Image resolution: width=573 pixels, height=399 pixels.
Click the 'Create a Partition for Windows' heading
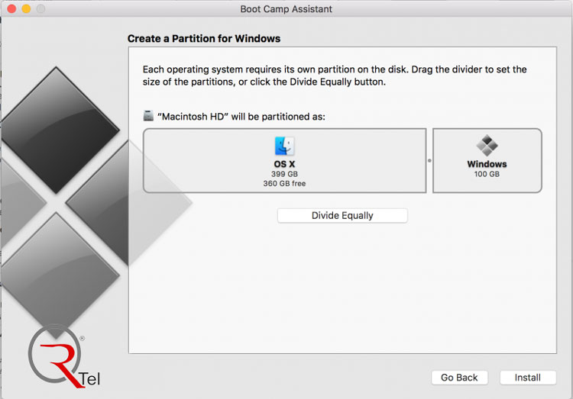204,39
